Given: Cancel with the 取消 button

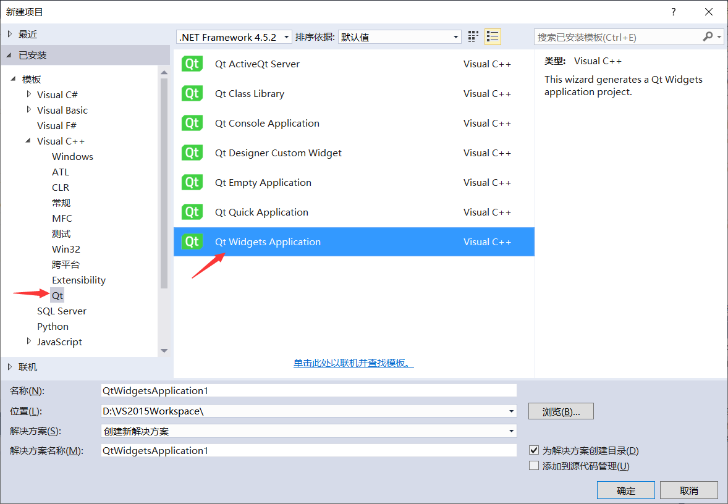Looking at the screenshot, I should (689, 490).
